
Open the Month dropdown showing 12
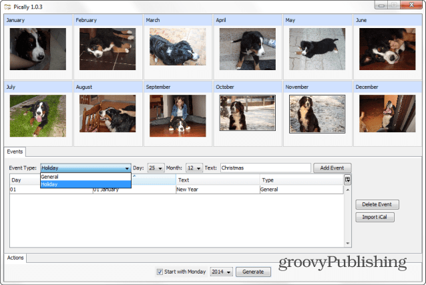(x=194, y=168)
